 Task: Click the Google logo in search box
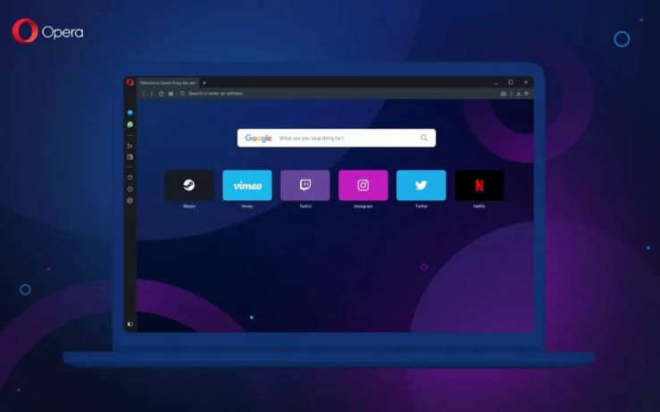(x=258, y=139)
